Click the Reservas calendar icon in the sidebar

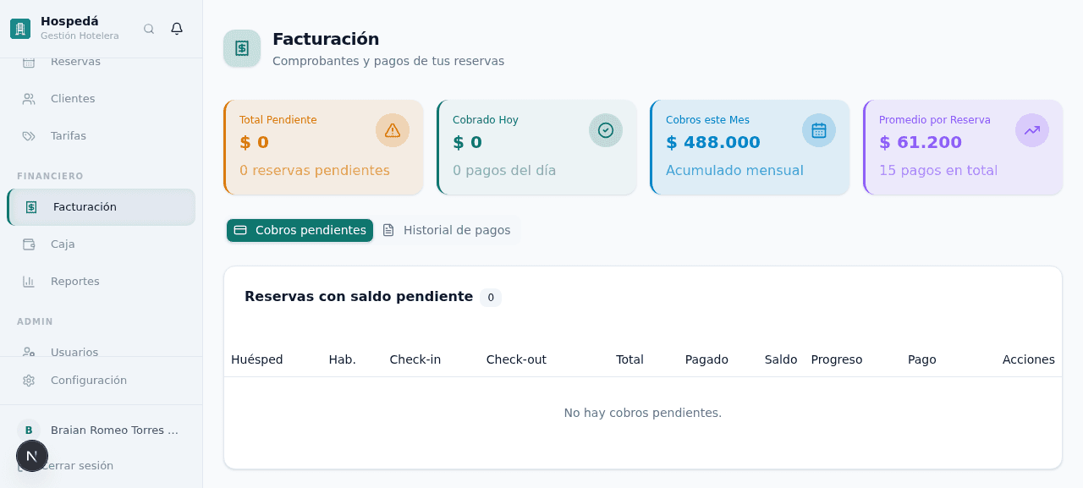coord(29,62)
